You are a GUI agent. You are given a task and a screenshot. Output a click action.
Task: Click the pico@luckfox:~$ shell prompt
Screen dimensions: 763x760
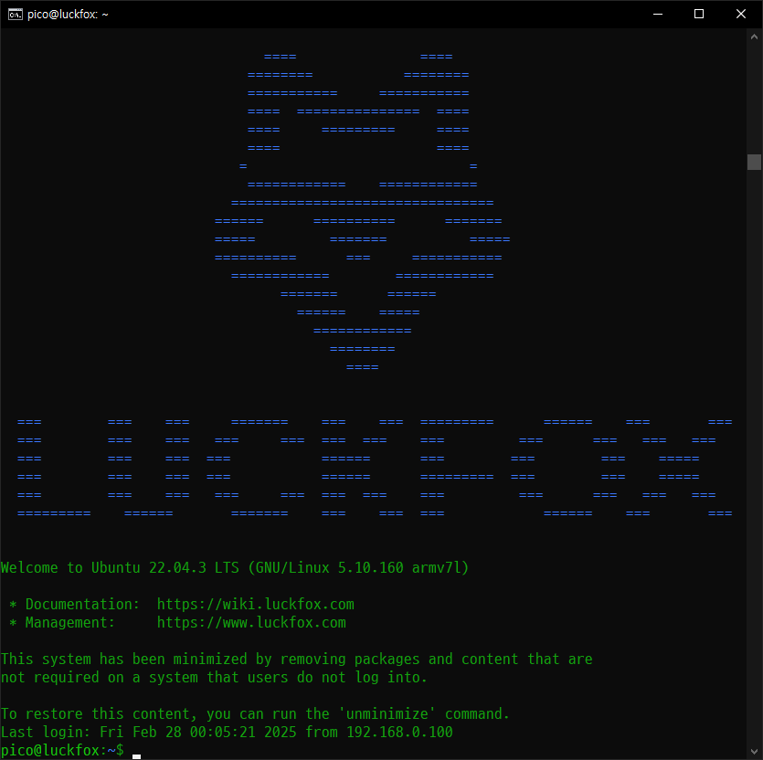pos(62,750)
